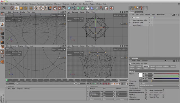Render to Picture Viewer icon

pyautogui.click(x=59, y=8)
